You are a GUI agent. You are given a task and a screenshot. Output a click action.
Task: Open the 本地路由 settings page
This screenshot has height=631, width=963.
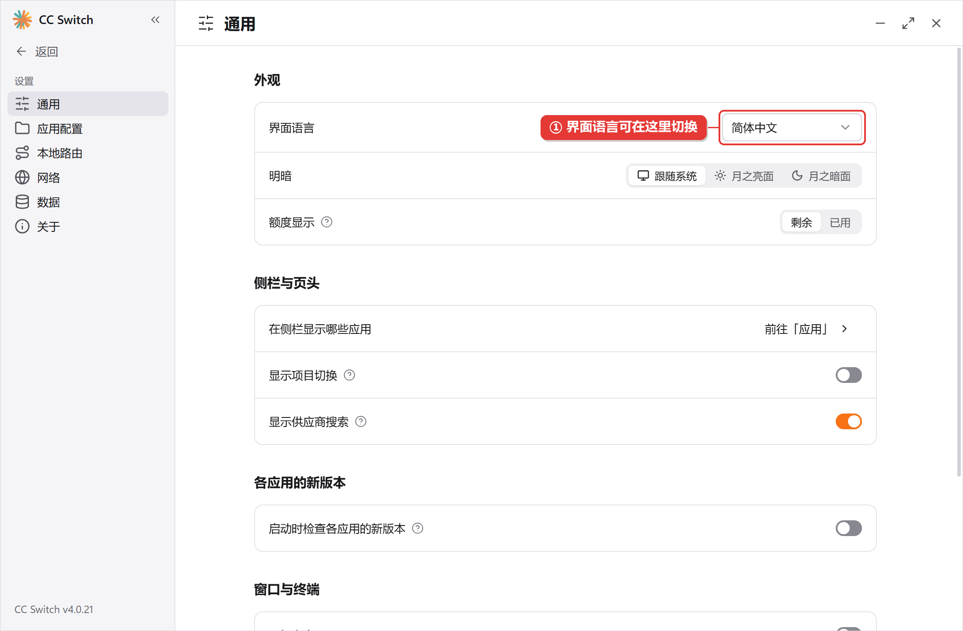(88, 153)
